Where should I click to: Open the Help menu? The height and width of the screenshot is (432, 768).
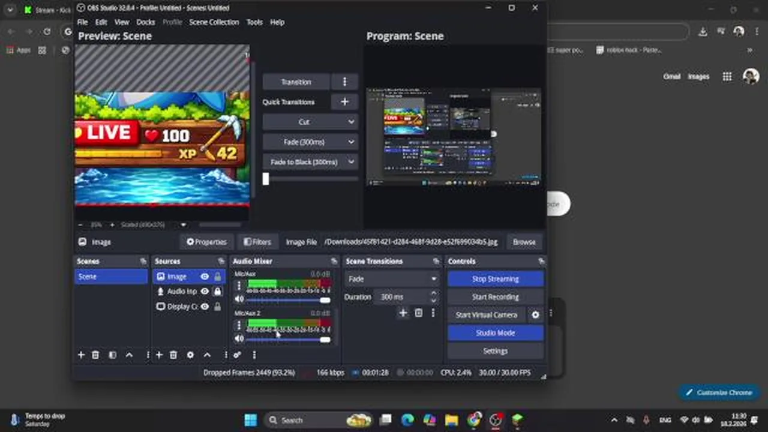pyautogui.click(x=277, y=22)
